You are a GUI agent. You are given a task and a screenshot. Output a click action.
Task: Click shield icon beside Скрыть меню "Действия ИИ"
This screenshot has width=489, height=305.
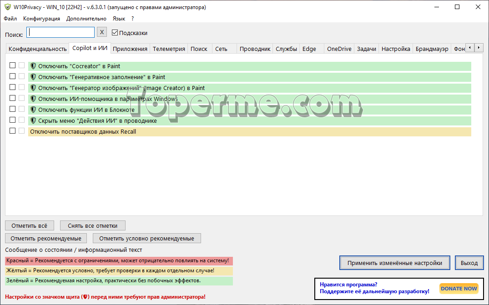pos(33,120)
